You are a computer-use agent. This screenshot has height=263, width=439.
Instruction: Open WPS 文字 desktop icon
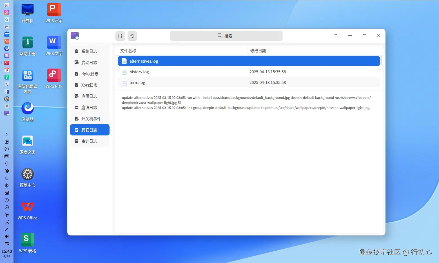54,46
